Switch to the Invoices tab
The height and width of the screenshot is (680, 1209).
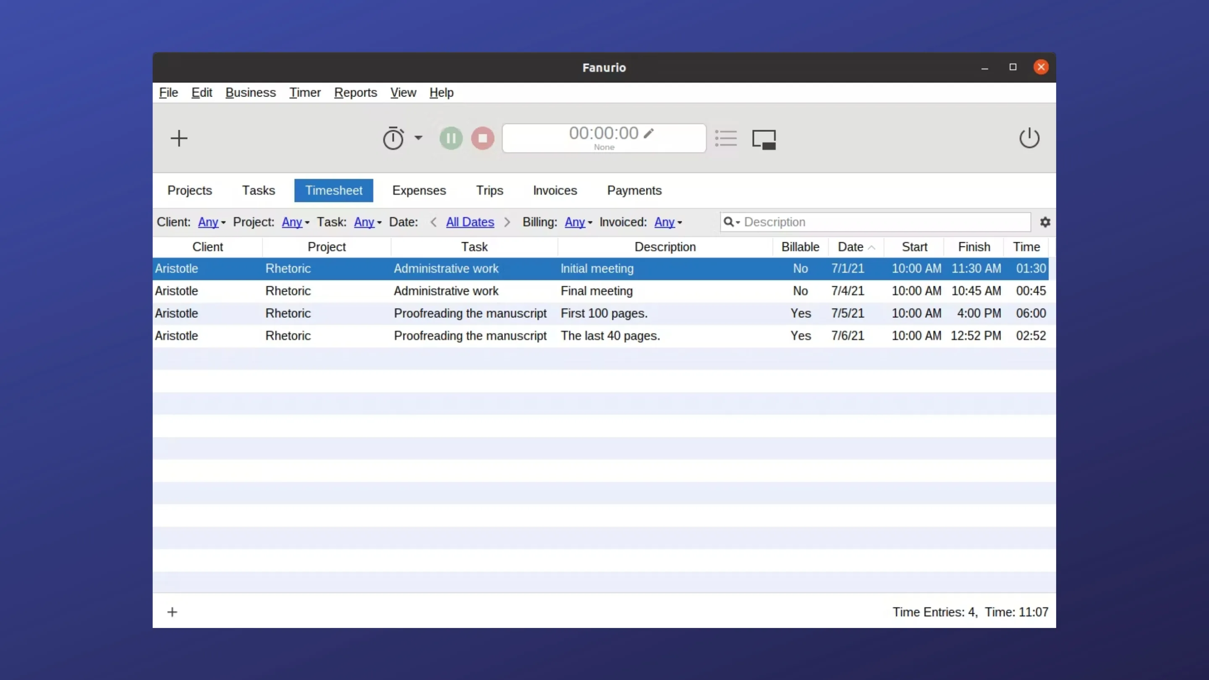tap(555, 191)
